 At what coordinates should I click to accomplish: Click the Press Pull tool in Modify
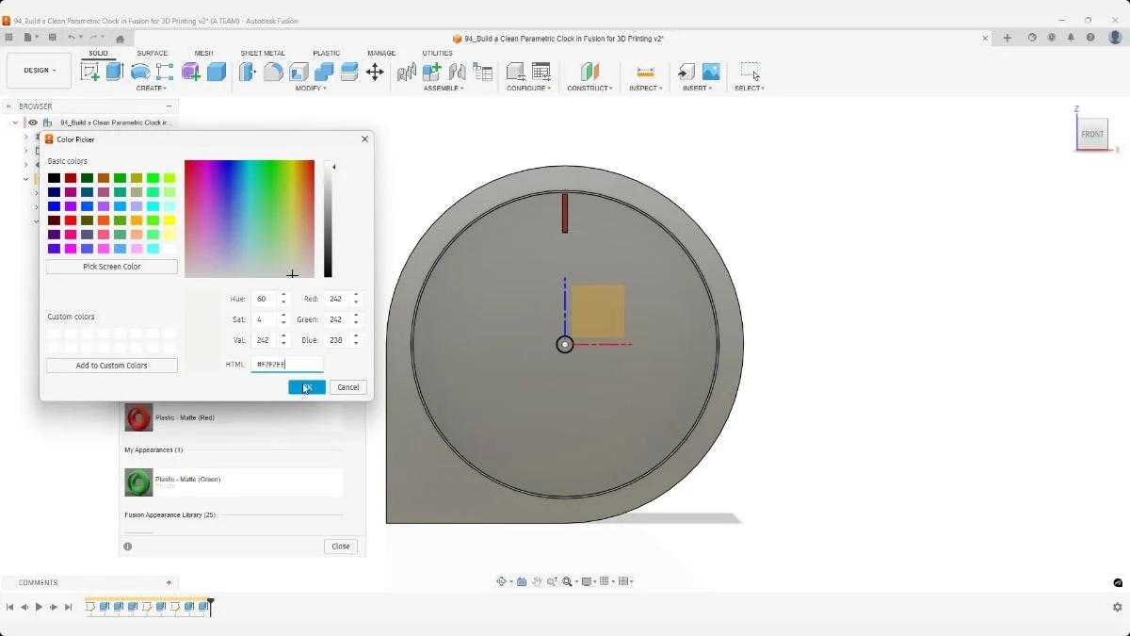tap(247, 73)
